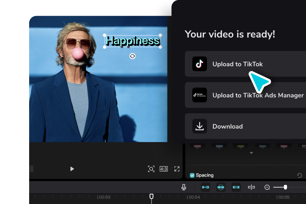The image size is (306, 204).
Task: Toggle the main track magnet icon
Action: [x=205, y=187]
